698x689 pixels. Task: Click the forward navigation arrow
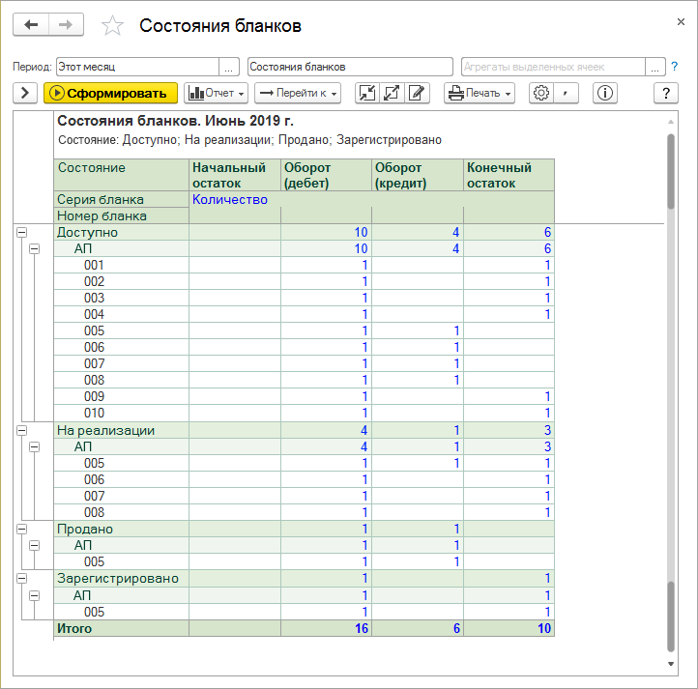[66, 25]
